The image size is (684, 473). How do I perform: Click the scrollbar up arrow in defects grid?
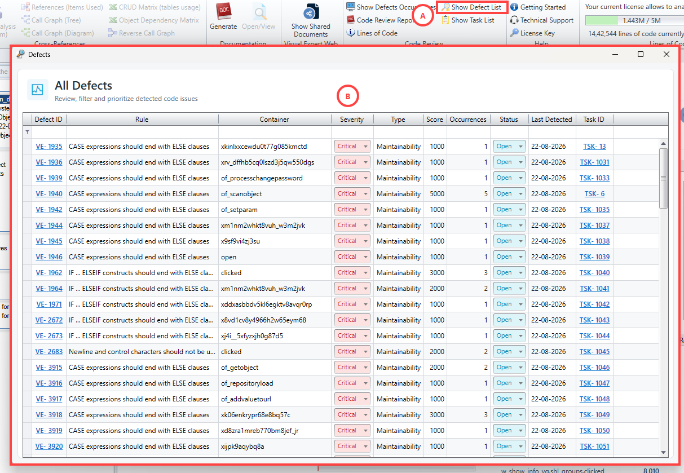click(x=663, y=143)
